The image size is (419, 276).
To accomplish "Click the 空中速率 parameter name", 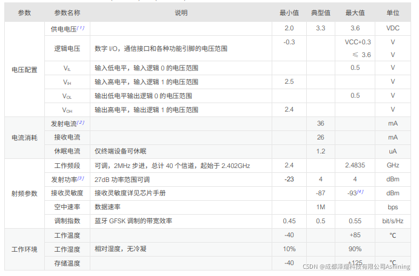I will coord(67,207).
